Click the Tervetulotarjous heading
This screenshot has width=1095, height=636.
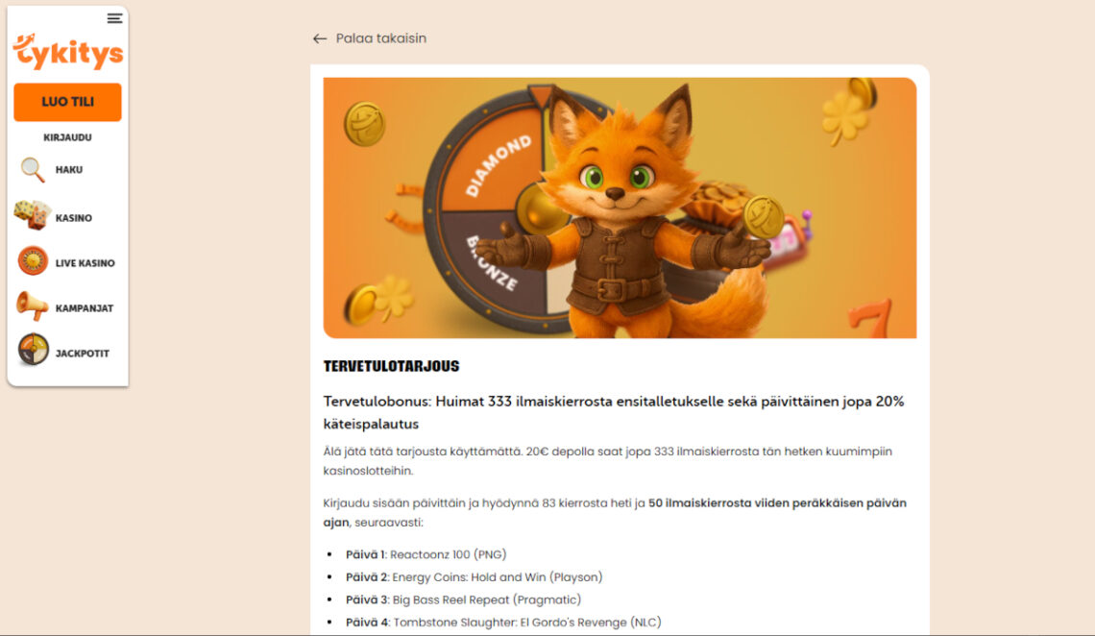point(392,366)
